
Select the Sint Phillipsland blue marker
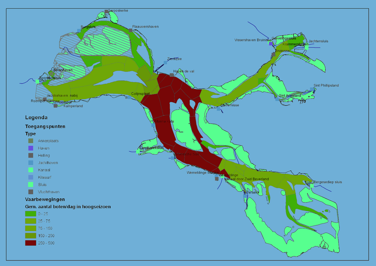[312, 89]
